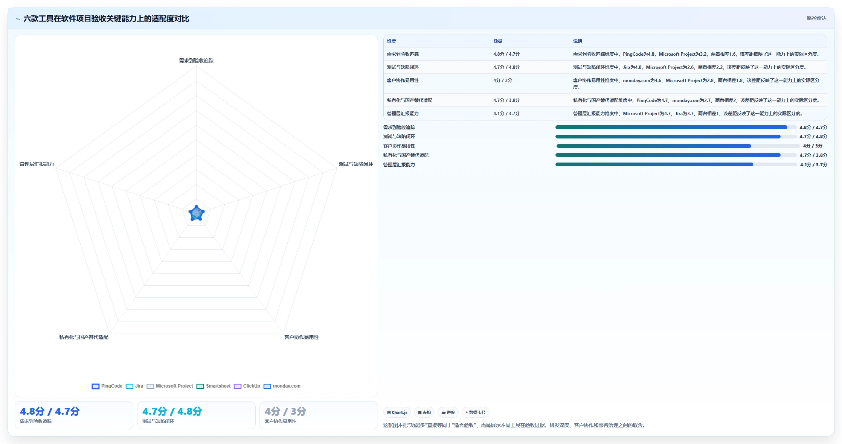This screenshot has width=842, height=444.
Task: Click the radar axis label 私有化与国产替代适配
Action: (84, 337)
